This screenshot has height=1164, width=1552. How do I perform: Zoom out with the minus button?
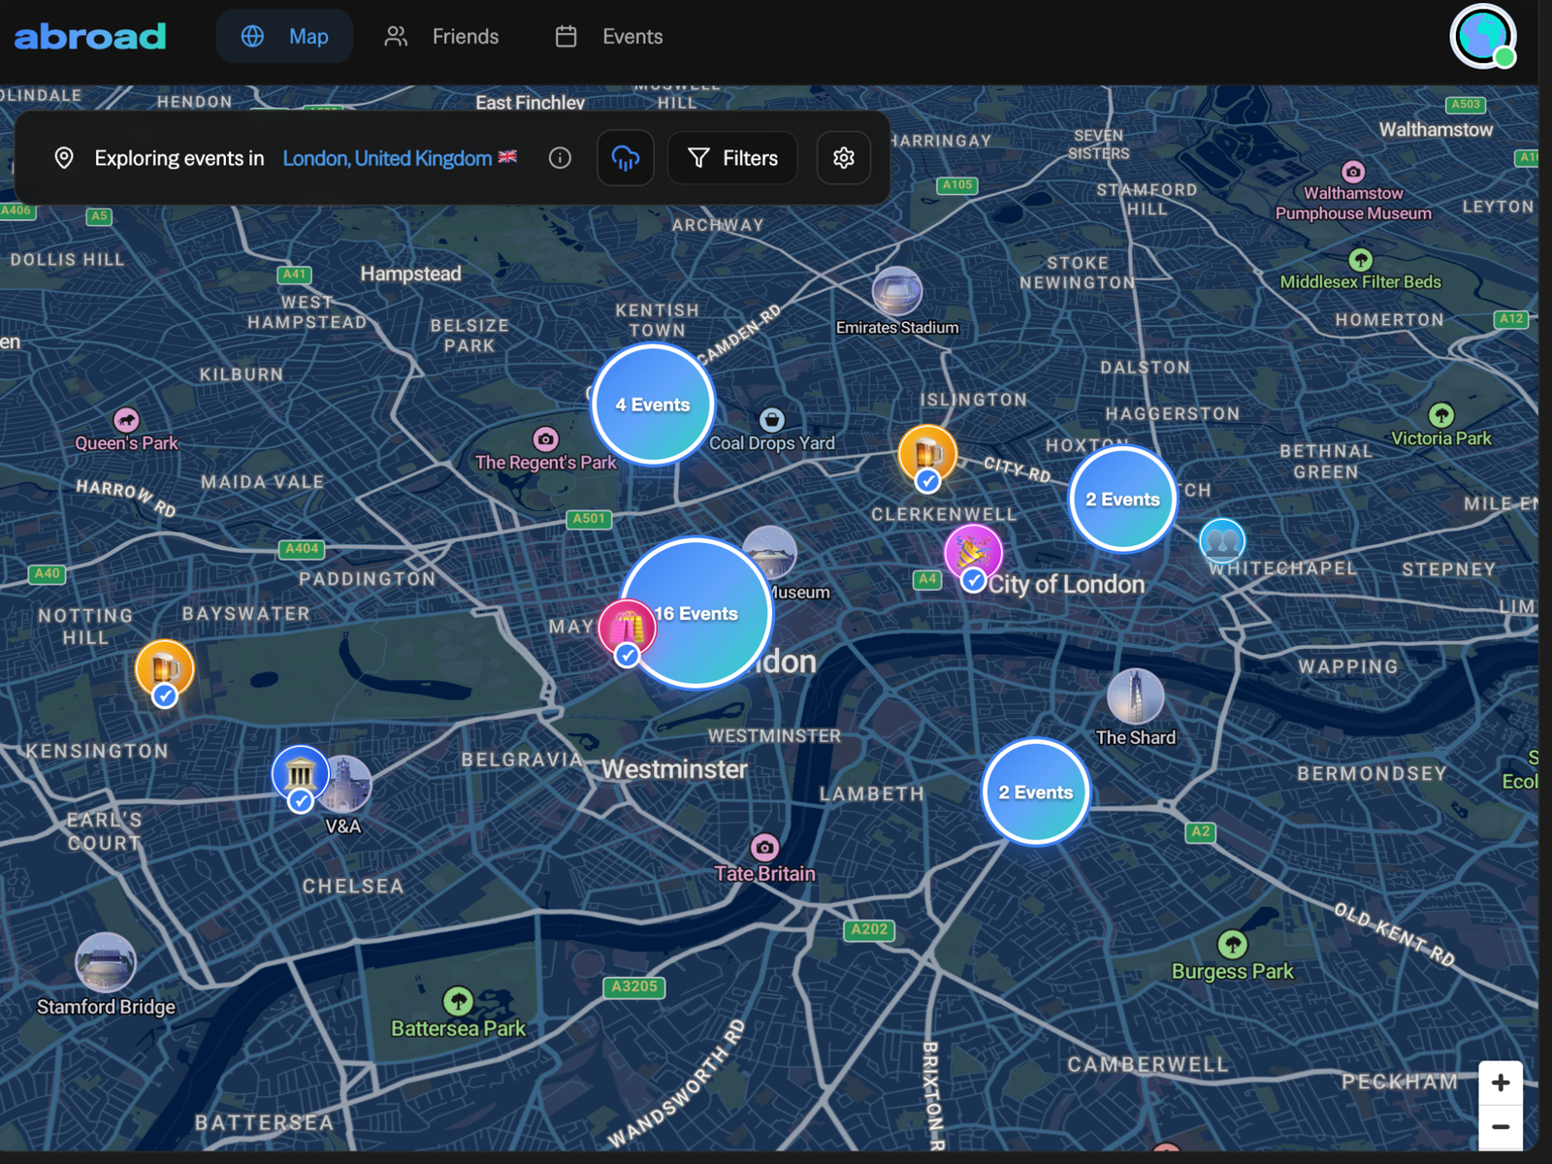(1500, 1126)
